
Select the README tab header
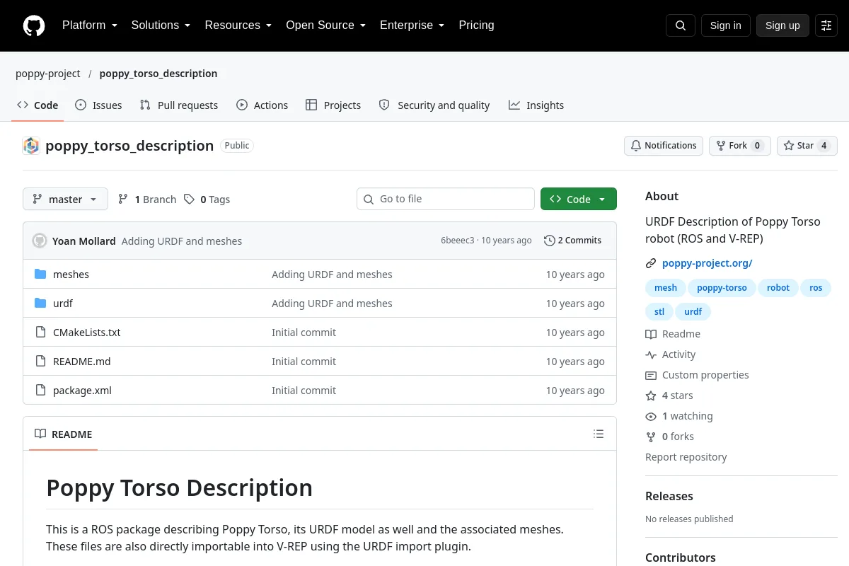click(x=64, y=434)
